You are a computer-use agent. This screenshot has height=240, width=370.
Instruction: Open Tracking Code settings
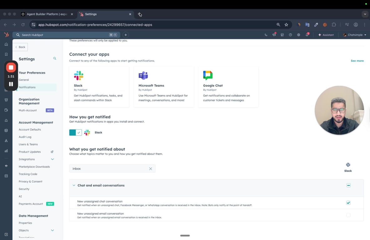tap(28, 174)
